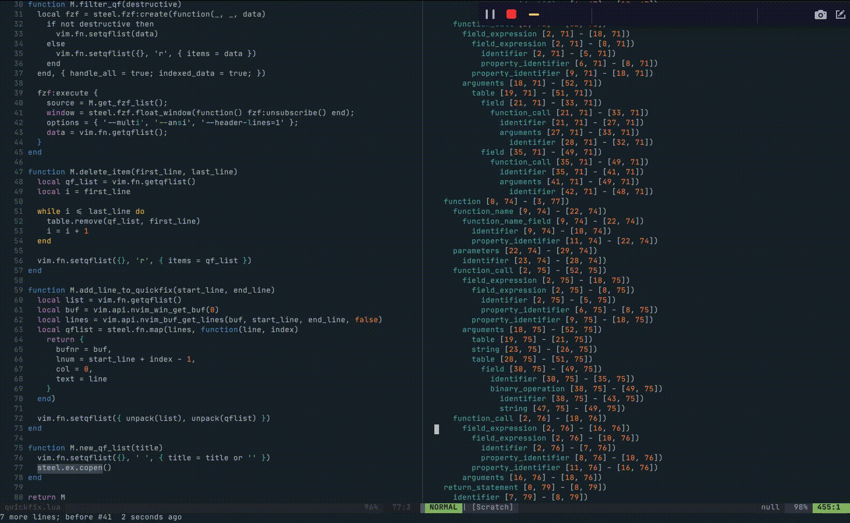Click the 'if not destructive then' line
Screen dimensions: 850x523
pyautogui.click(x=100, y=24)
